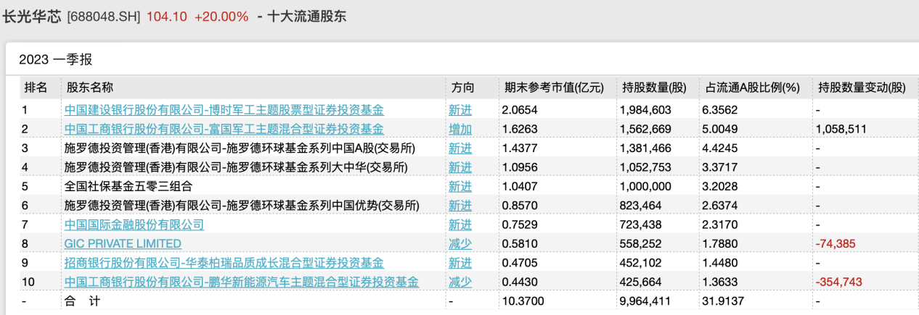Click total shares held 9,964,411
The width and height of the screenshot is (919, 315).
(646, 301)
